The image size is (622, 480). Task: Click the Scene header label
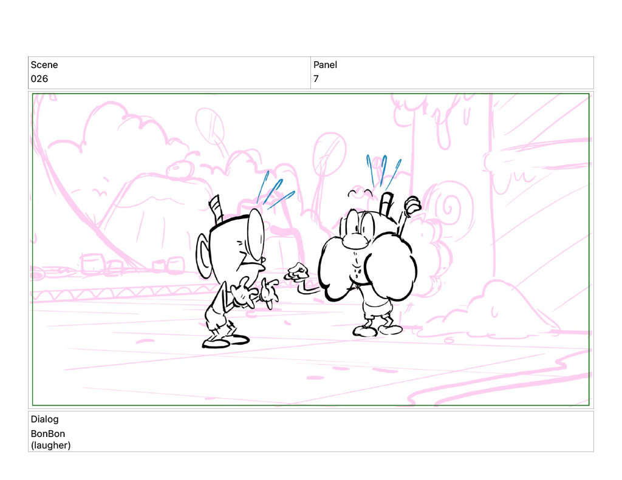(x=44, y=65)
